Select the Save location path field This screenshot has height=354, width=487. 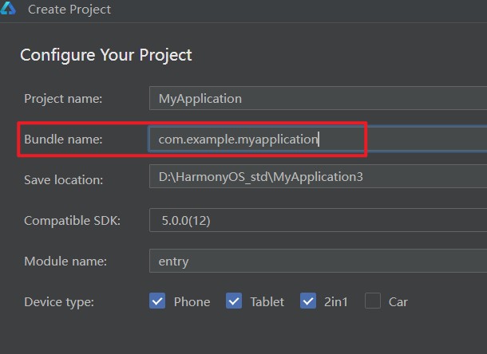coord(318,176)
